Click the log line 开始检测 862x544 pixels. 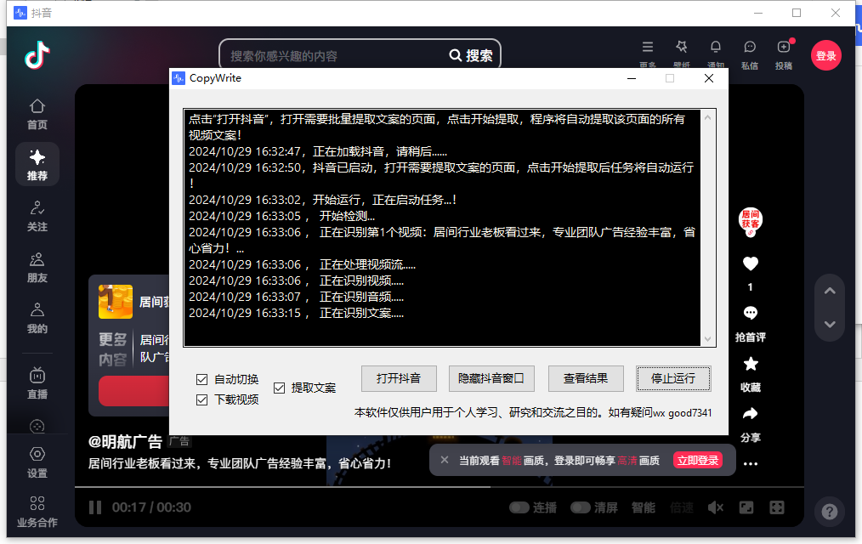281,216
